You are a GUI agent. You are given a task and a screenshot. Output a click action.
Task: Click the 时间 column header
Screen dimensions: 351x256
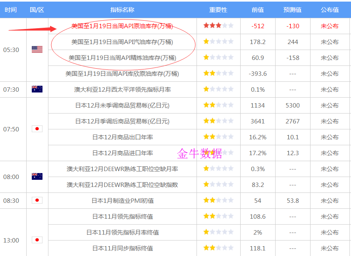point(11,10)
